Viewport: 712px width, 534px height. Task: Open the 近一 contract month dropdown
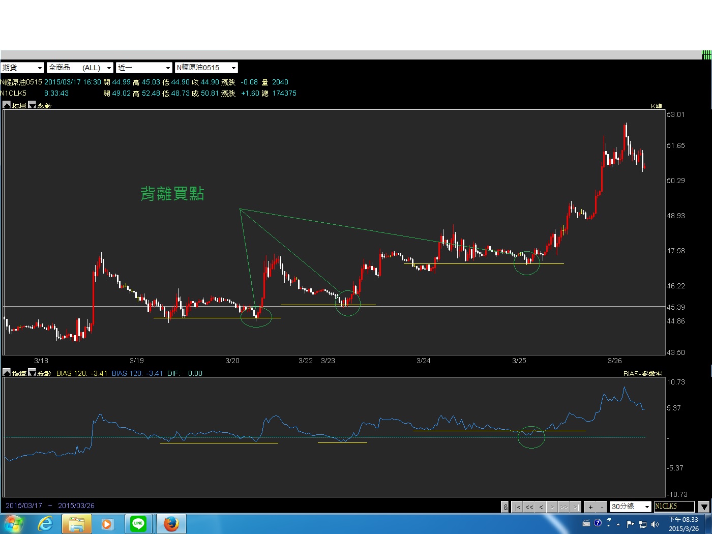(x=144, y=68)
